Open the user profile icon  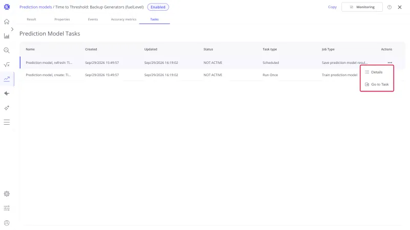(7, 223)
